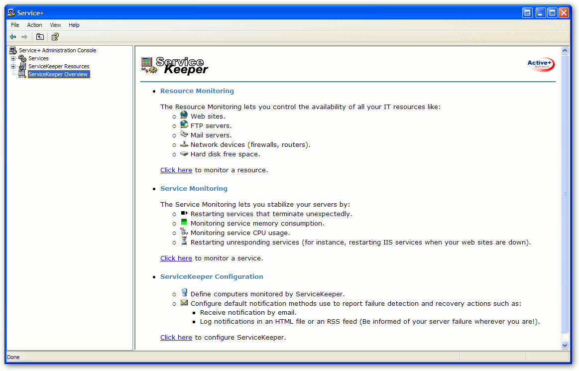Click the Service+ title bar app icon
Screen dimensions: 579x371
tap(11, 13)
